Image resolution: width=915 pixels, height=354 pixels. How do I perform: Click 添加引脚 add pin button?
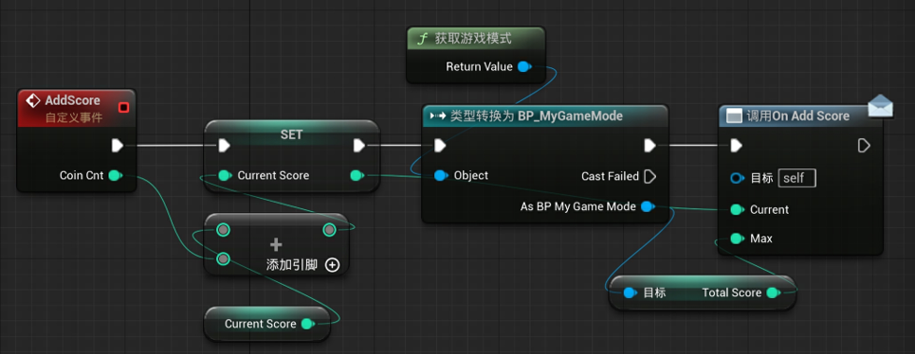[302, 265]
